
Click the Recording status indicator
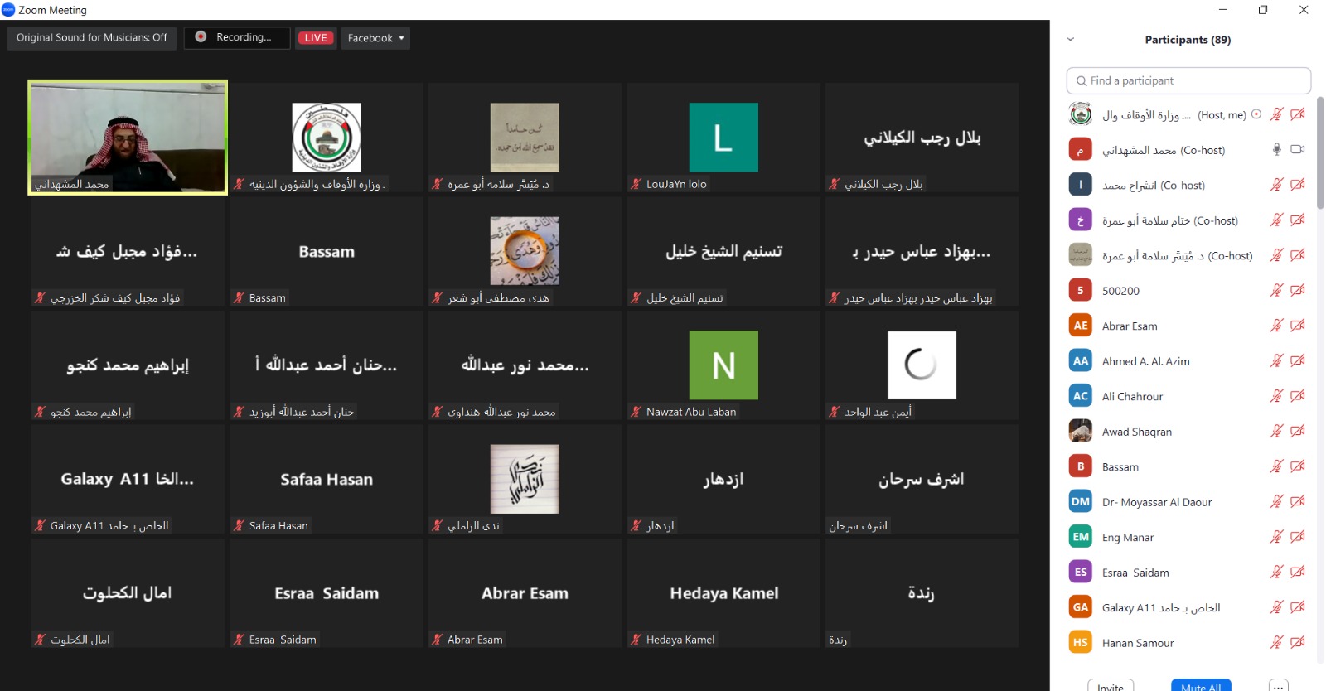pos(237,38)
